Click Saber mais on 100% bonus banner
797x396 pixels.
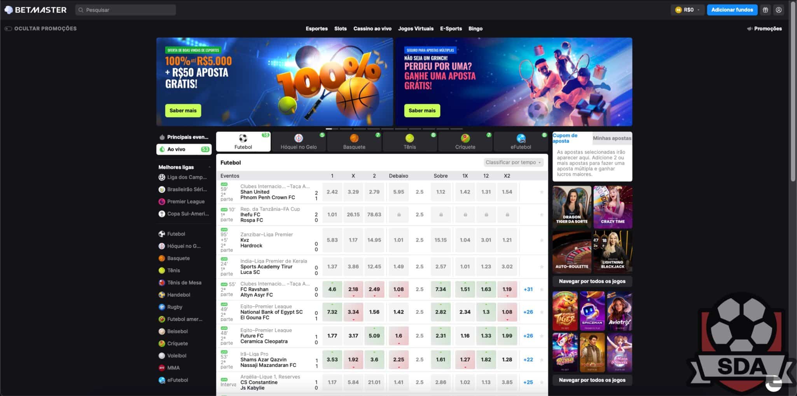[x=183, y=110]
